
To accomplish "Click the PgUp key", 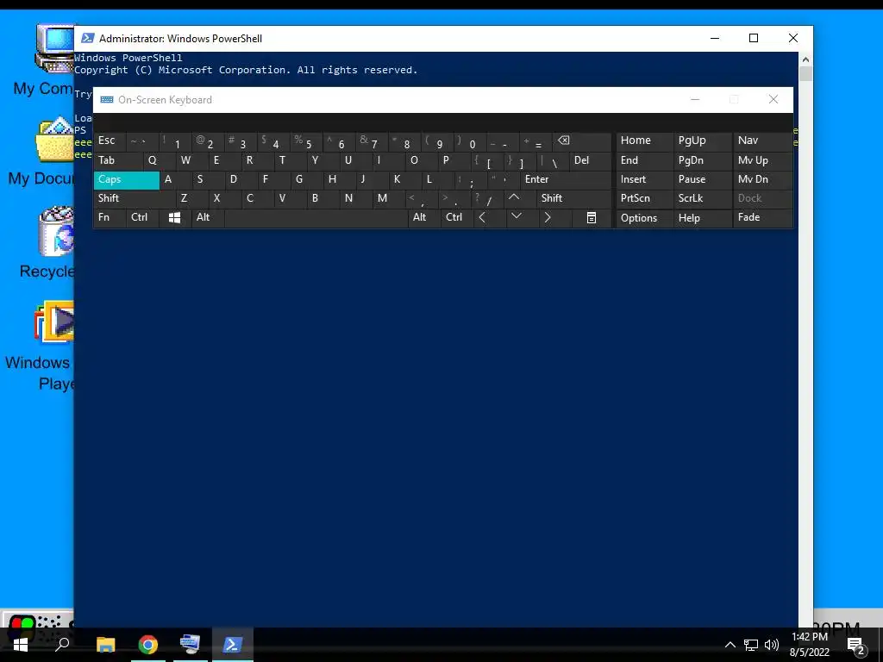I will pyautogui.click(x=703, y=141).
